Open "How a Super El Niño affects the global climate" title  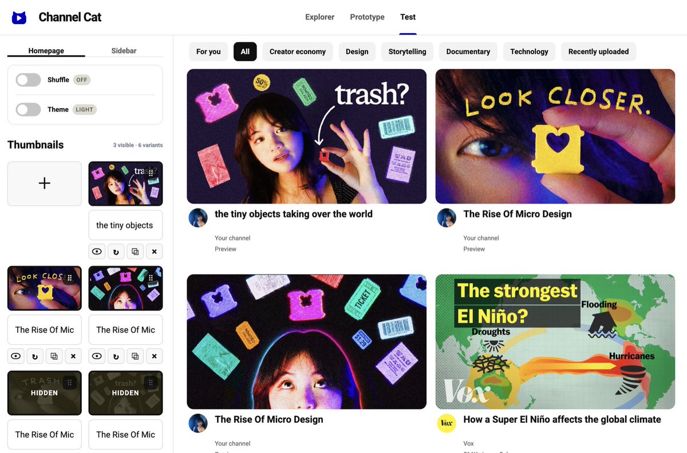562,420
